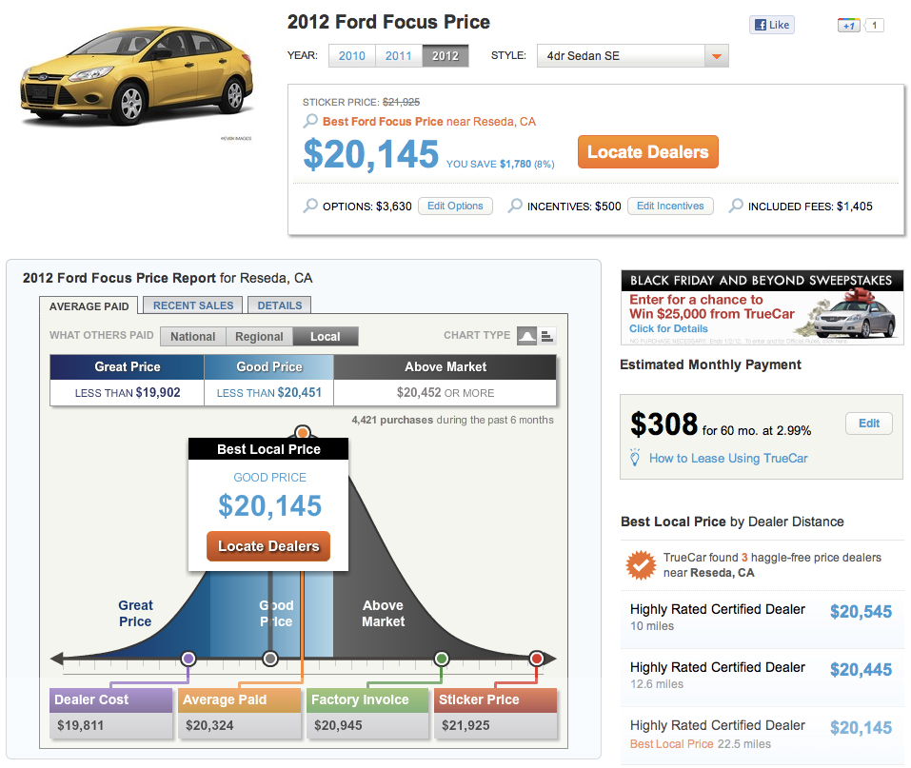The width and height of the screenshot is (911, 768).
Task: Click the Sticker Price red marker on curve
Action: tap(537, 659)
